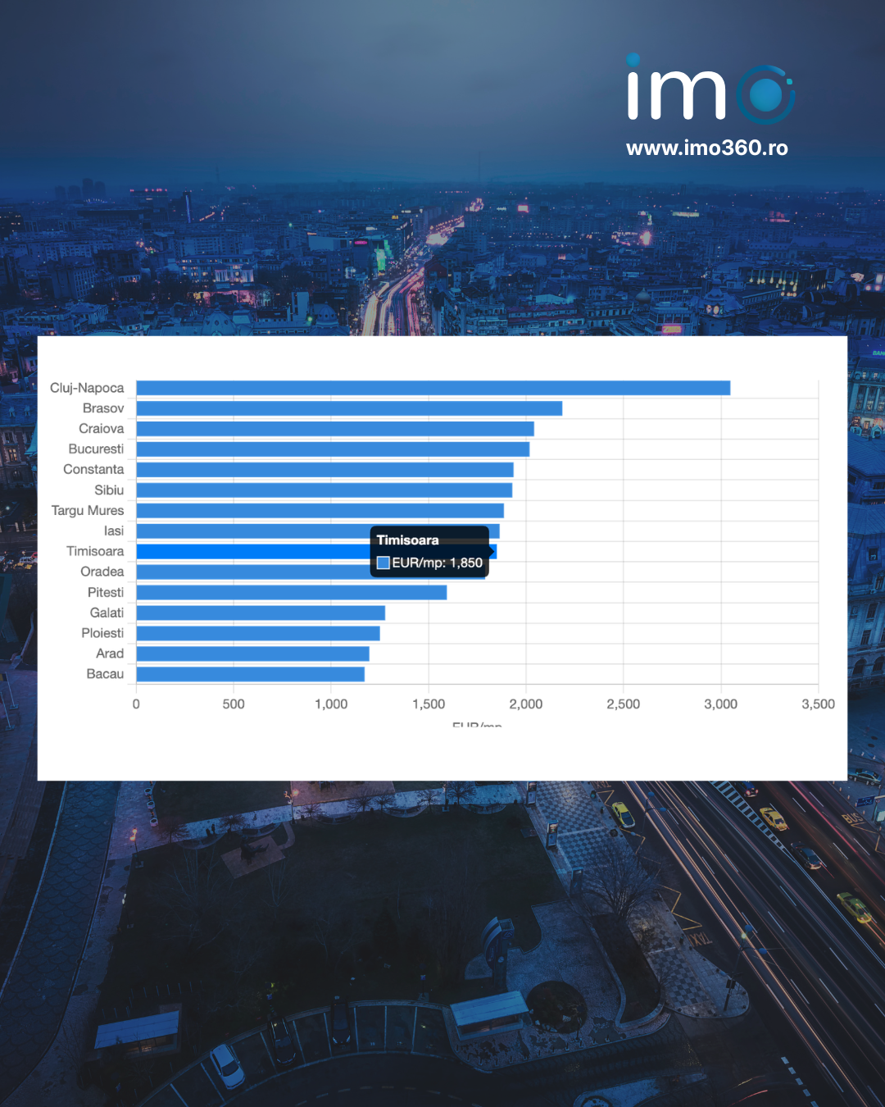Click the Arad axis label
The image size is (885, 1107).
[x=110, y=654]
